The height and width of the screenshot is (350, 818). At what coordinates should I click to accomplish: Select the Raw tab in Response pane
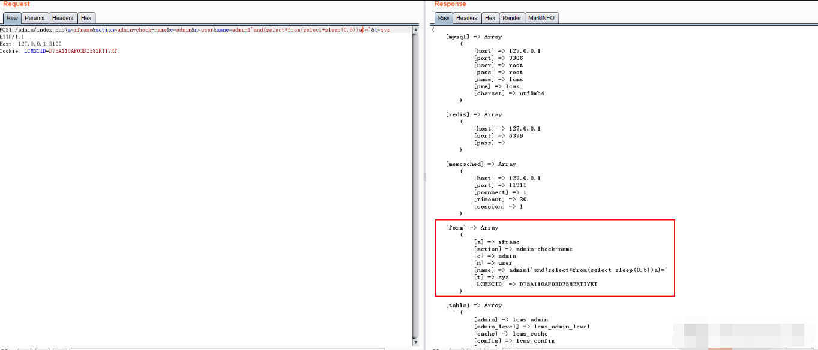[x=443, y=18]
